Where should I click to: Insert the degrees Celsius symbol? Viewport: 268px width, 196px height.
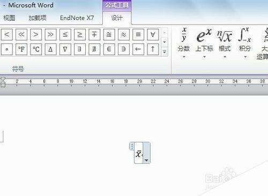coord(36,49)
